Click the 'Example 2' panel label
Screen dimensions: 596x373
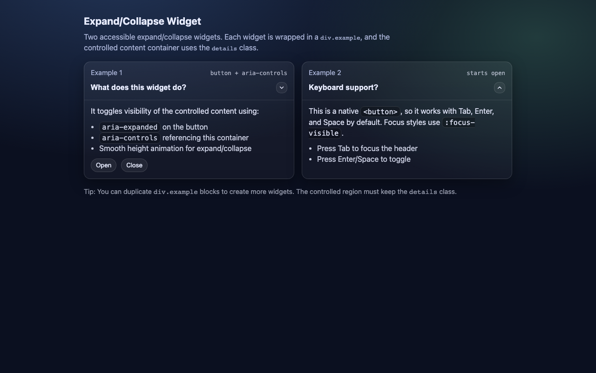tap(325, 73)
